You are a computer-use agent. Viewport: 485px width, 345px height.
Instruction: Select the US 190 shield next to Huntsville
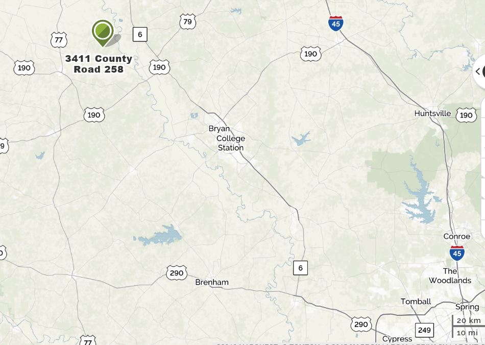(466, 115)
